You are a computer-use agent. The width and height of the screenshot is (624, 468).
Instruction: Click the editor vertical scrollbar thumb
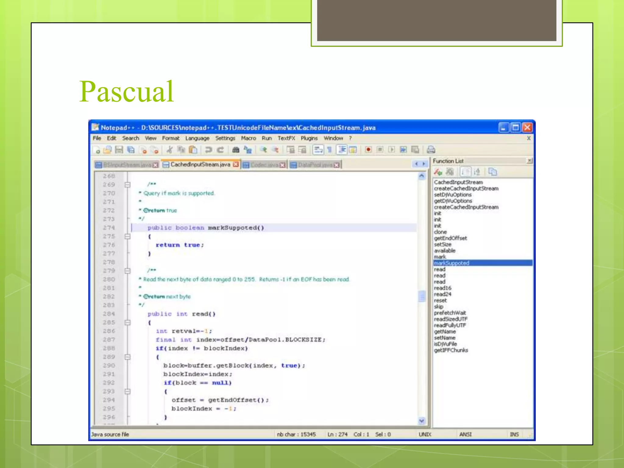tap(422, 296)
